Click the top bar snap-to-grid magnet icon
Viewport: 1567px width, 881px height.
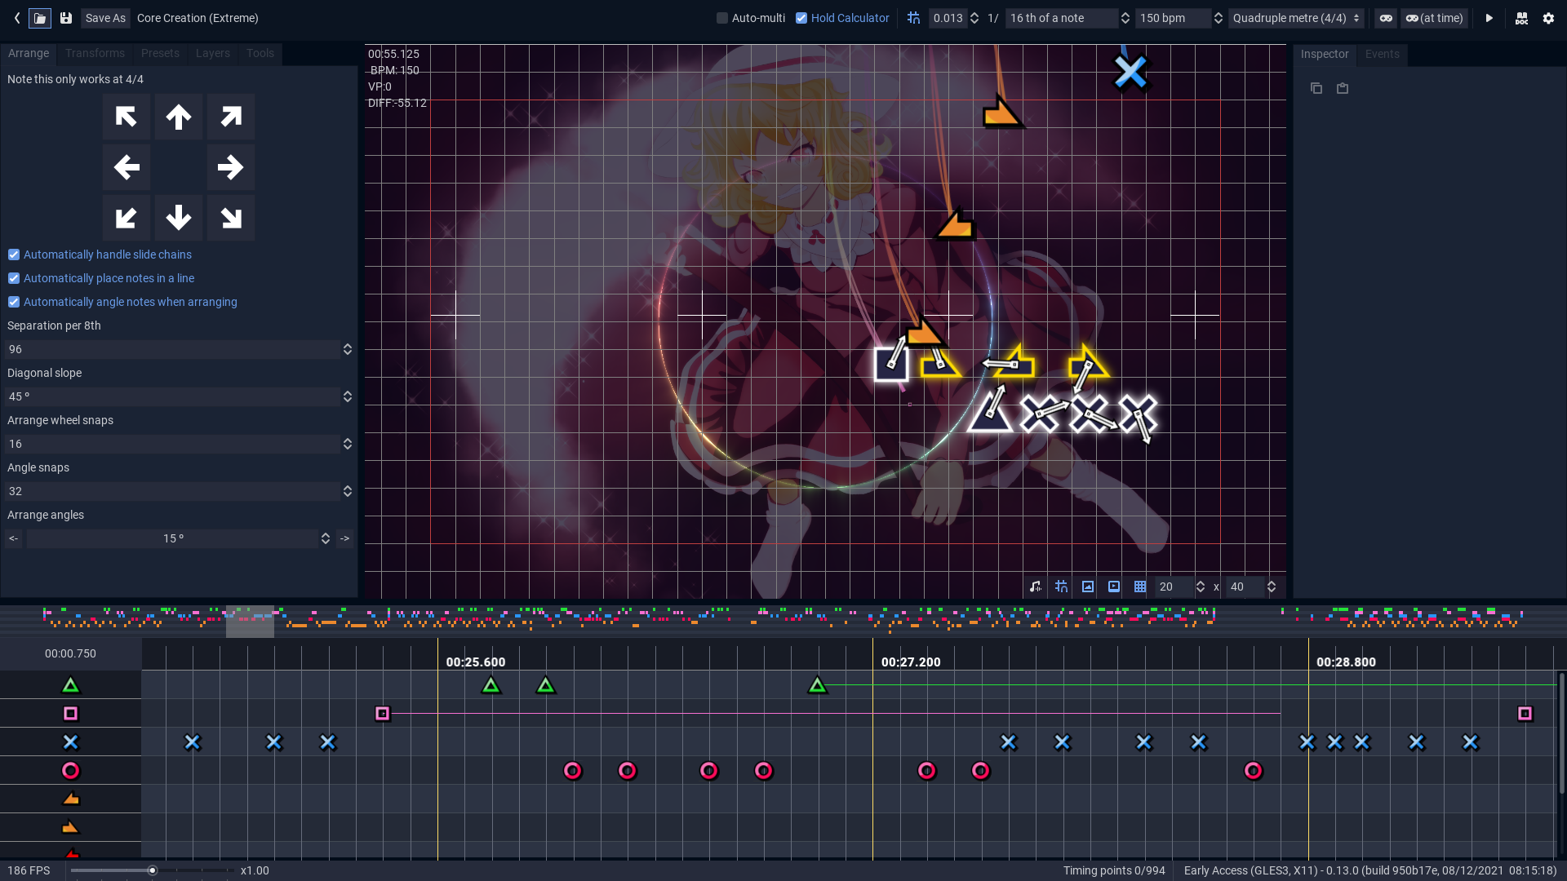[913, 18]
